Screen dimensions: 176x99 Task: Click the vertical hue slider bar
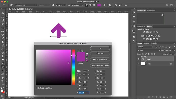(x=74, y=67)
